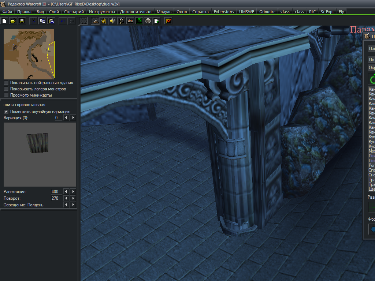Click the New map toolbar icon
375x281 pixels.
(4, 21)
